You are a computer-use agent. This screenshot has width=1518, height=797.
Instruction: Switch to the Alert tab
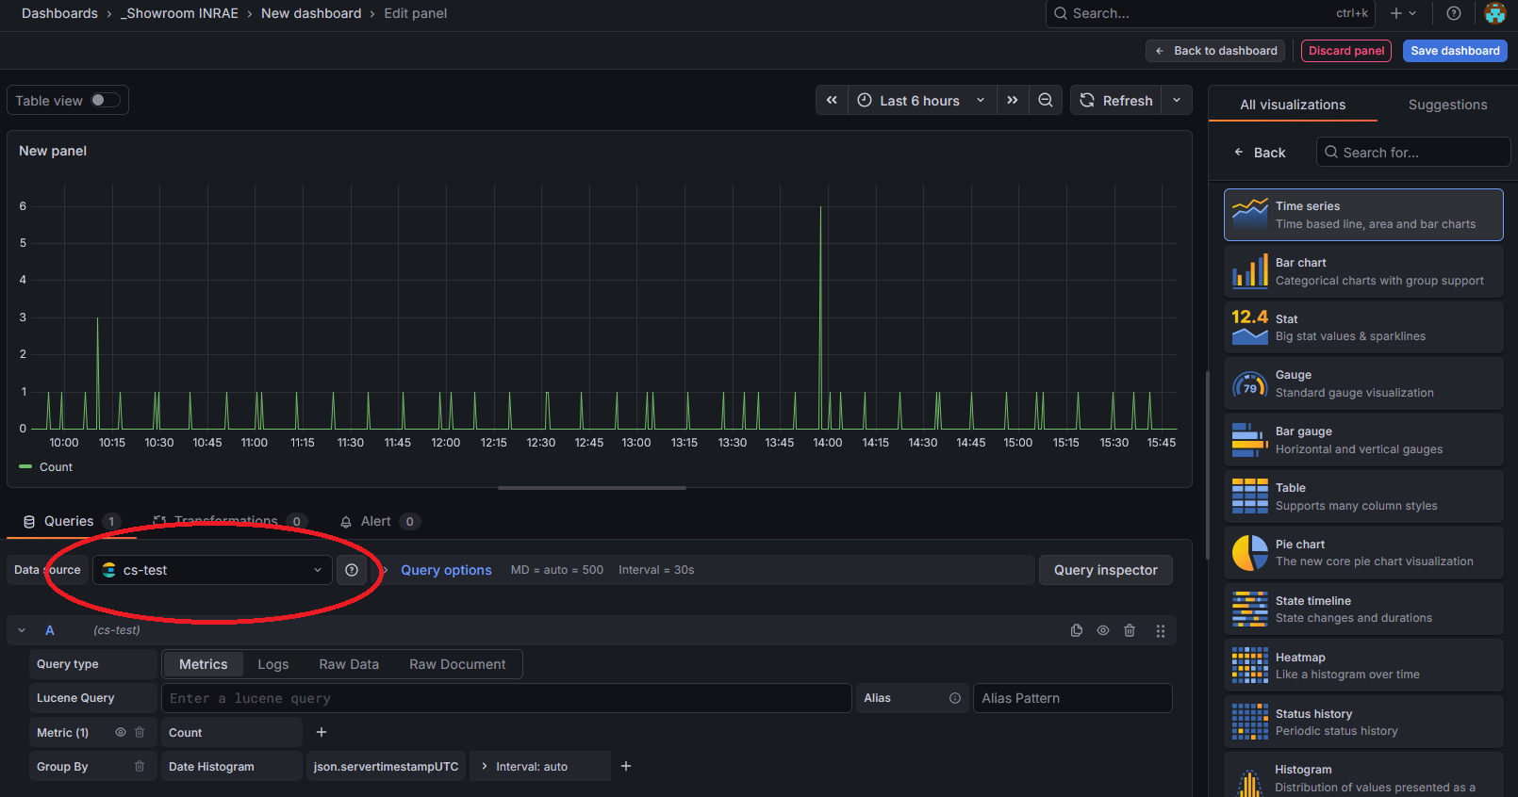tap(378, 521)
